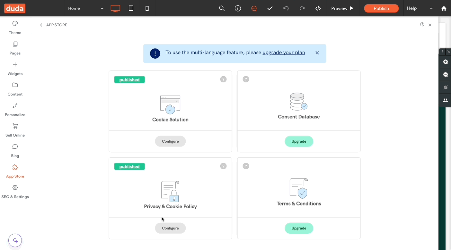Expand the Home page dropdown
The width and height of the screenshot is (451, 250).
pos(86,8)
